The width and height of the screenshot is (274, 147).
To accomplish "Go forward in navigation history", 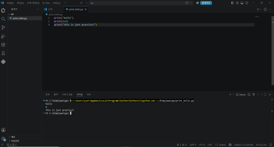I will (x=86, y=3).
